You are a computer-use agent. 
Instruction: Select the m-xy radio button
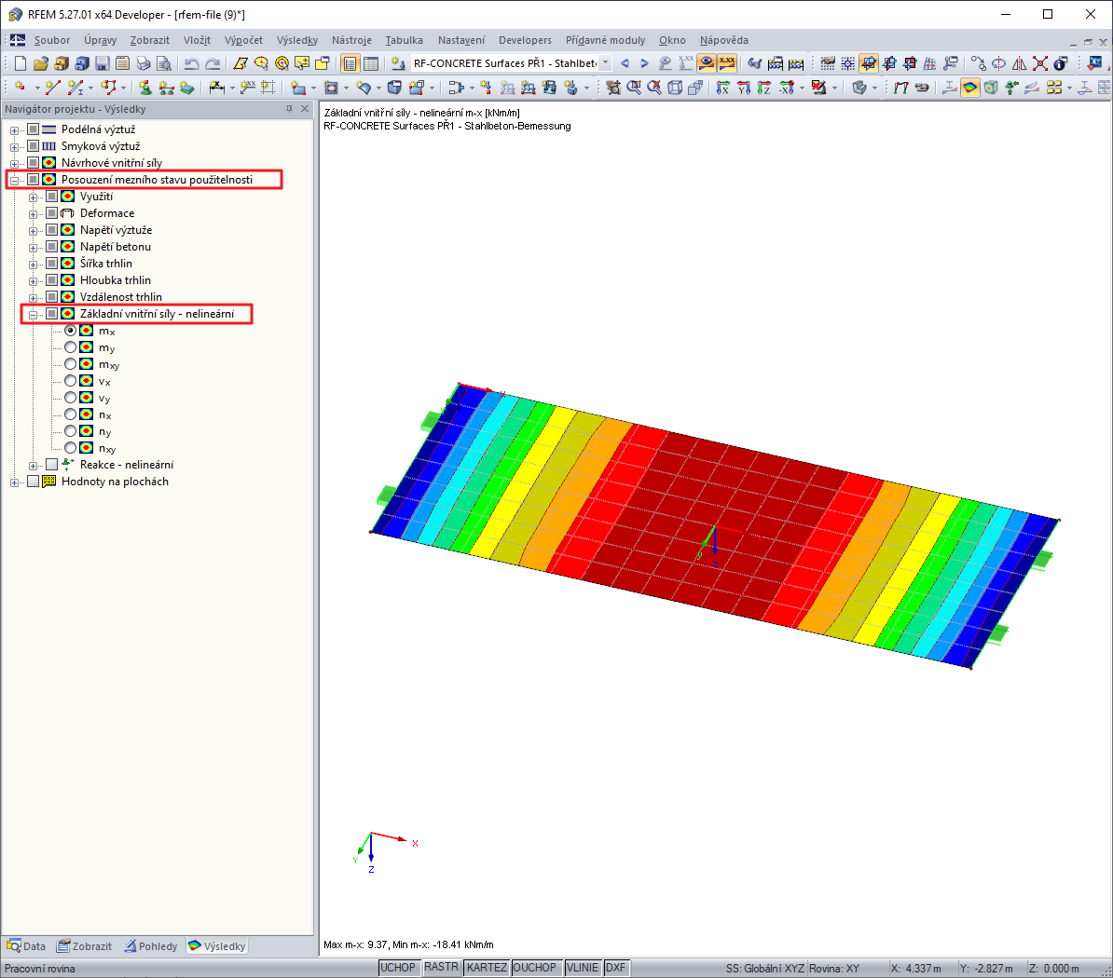coord(70,364)
